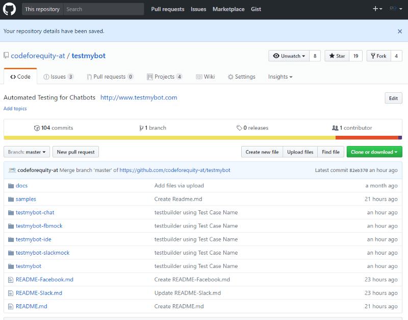
Task: Switch to the Issues tab
Action: click(59, 77)
